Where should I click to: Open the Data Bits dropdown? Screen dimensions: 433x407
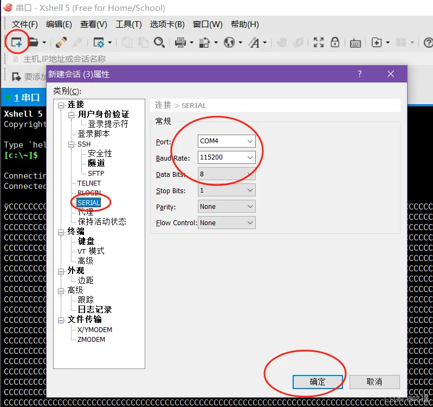(227, 174)
